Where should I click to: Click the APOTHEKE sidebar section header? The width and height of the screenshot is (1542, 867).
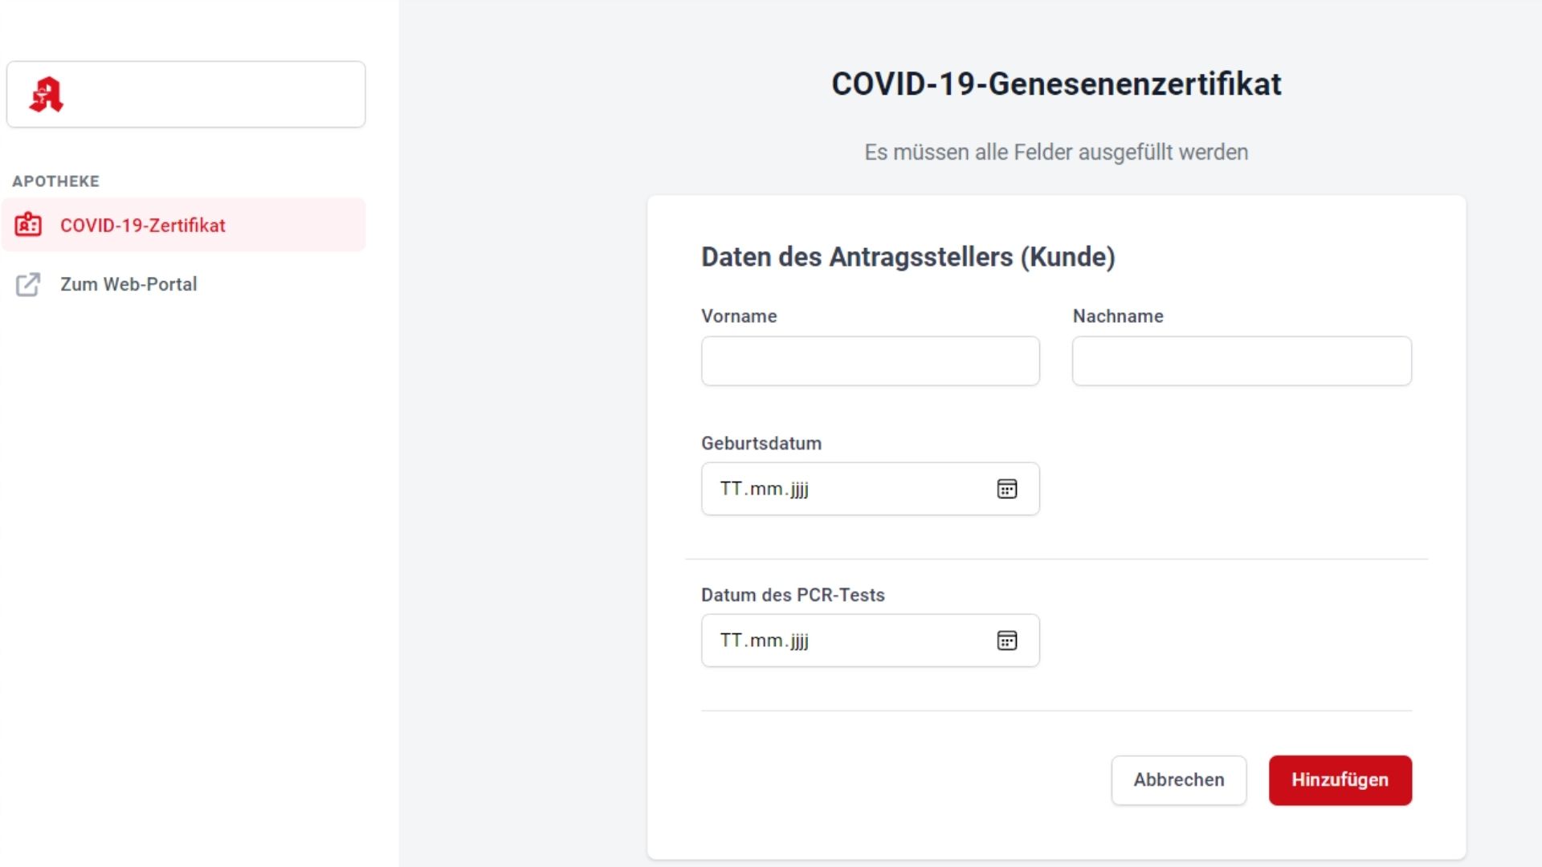(55, 181)
